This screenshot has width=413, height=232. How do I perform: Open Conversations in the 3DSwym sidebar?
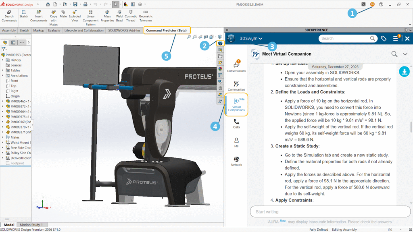coord(236,66)
